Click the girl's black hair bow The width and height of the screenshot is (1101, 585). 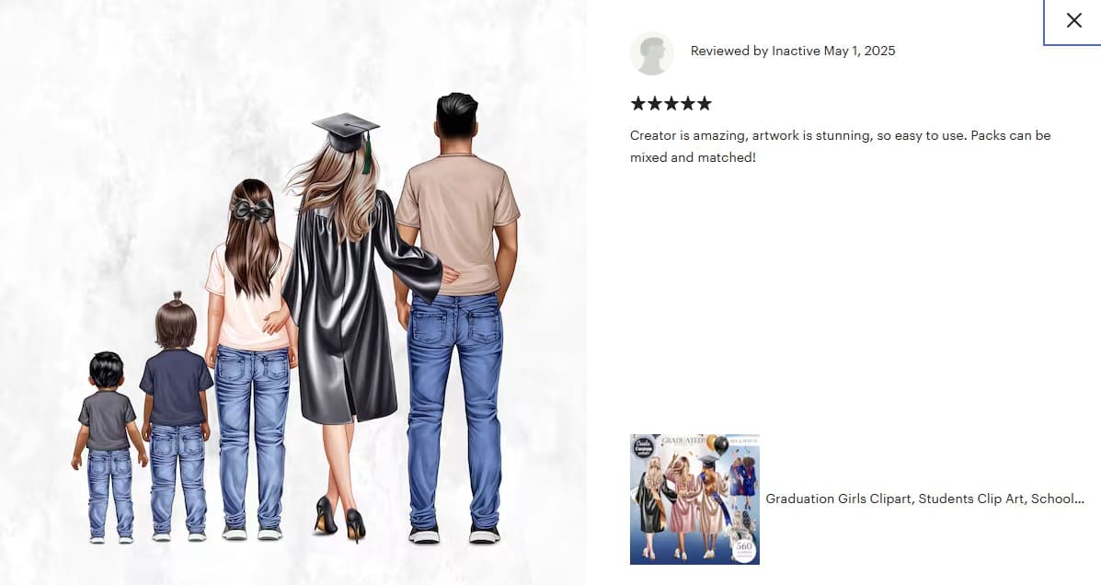[252, 209]
